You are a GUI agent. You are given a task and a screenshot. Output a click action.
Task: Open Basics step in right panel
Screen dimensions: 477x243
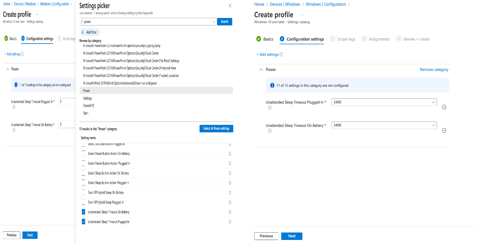point(265,39)
